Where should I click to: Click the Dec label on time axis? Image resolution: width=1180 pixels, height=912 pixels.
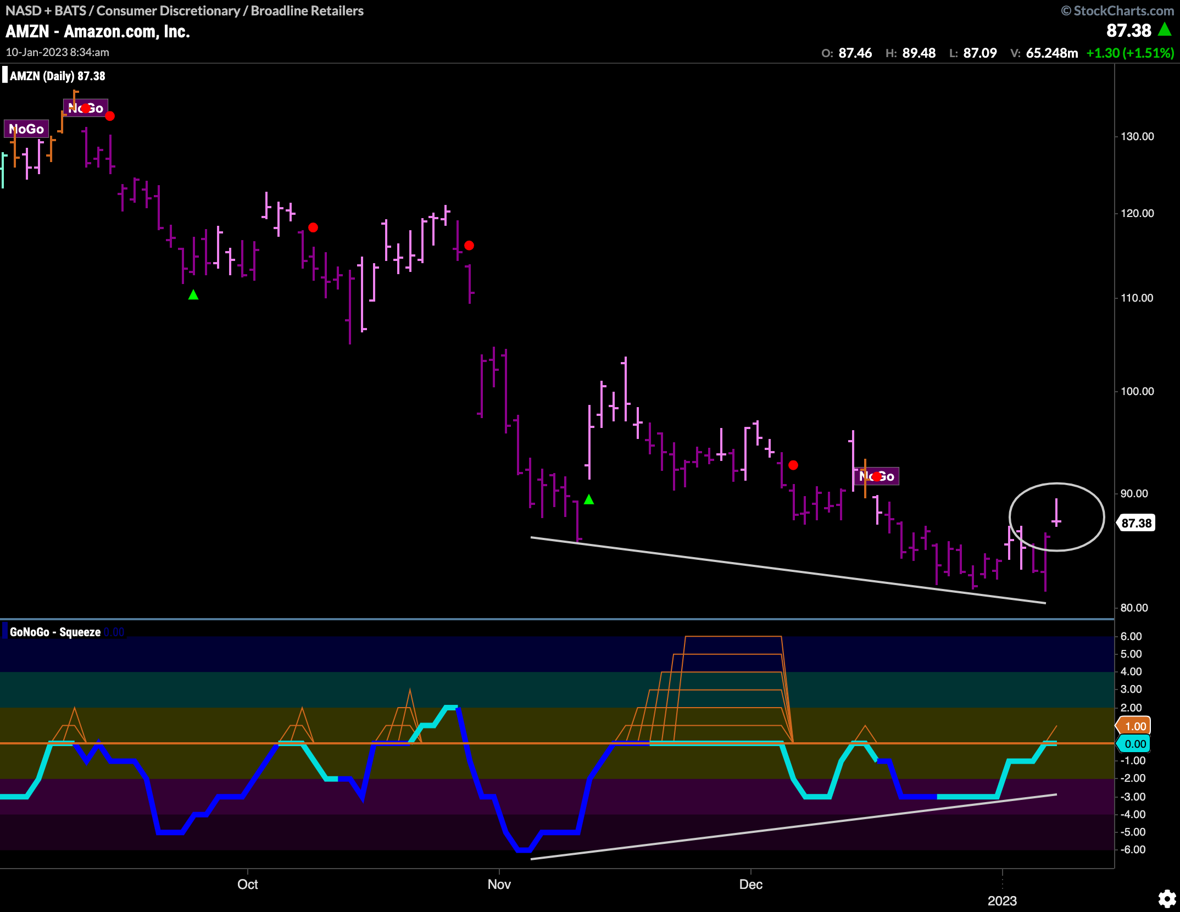point(751,884)
